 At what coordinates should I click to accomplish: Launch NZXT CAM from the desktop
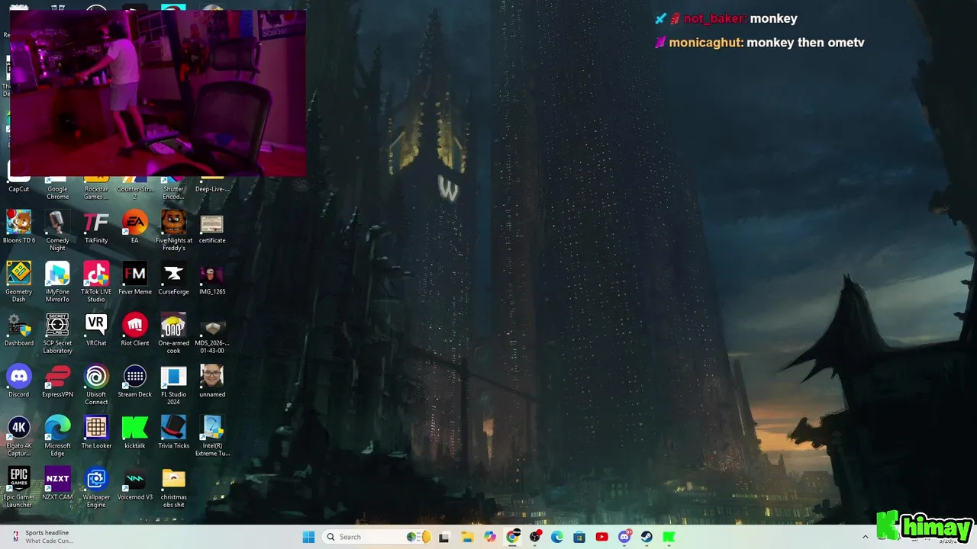point(57,483)
